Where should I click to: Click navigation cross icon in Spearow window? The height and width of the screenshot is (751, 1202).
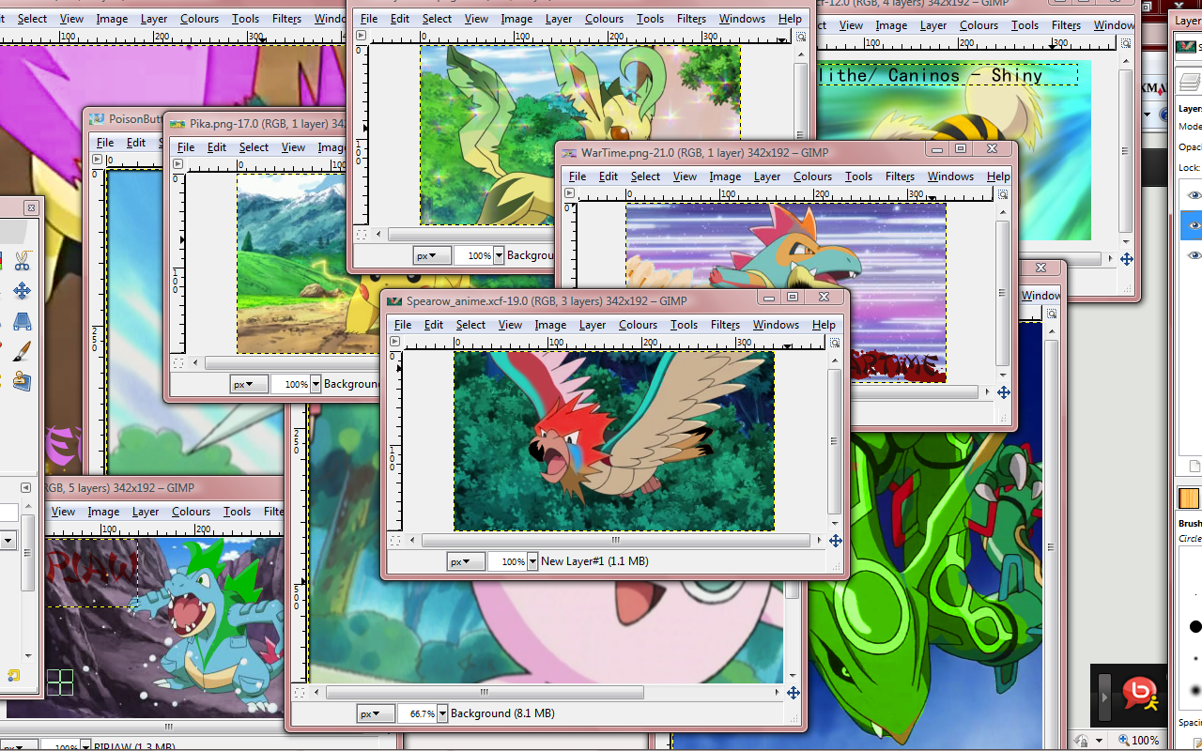tap(835, 541)
